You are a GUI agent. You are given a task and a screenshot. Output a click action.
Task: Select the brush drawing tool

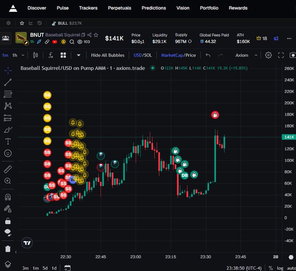point(8,130)
